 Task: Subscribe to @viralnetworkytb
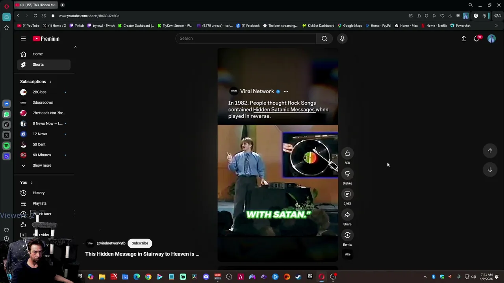point(140,243)
